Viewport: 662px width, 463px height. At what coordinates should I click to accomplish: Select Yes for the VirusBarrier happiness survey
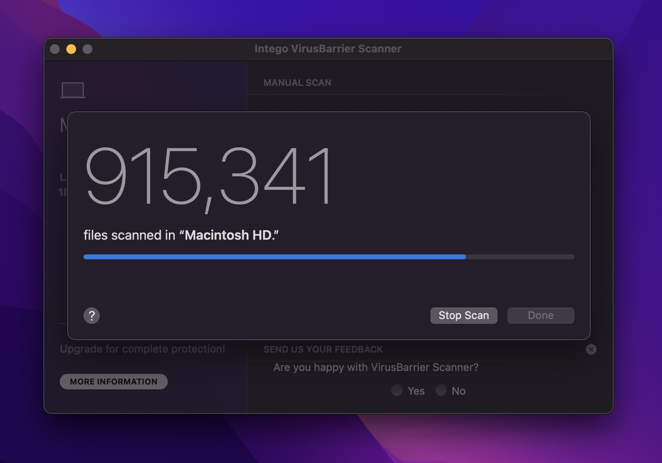coord(396,391)
